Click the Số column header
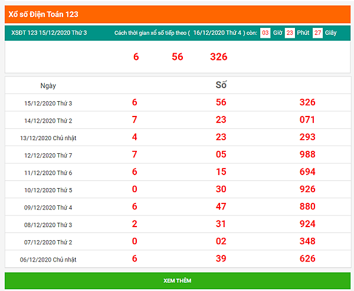 (x=221, y=85)
